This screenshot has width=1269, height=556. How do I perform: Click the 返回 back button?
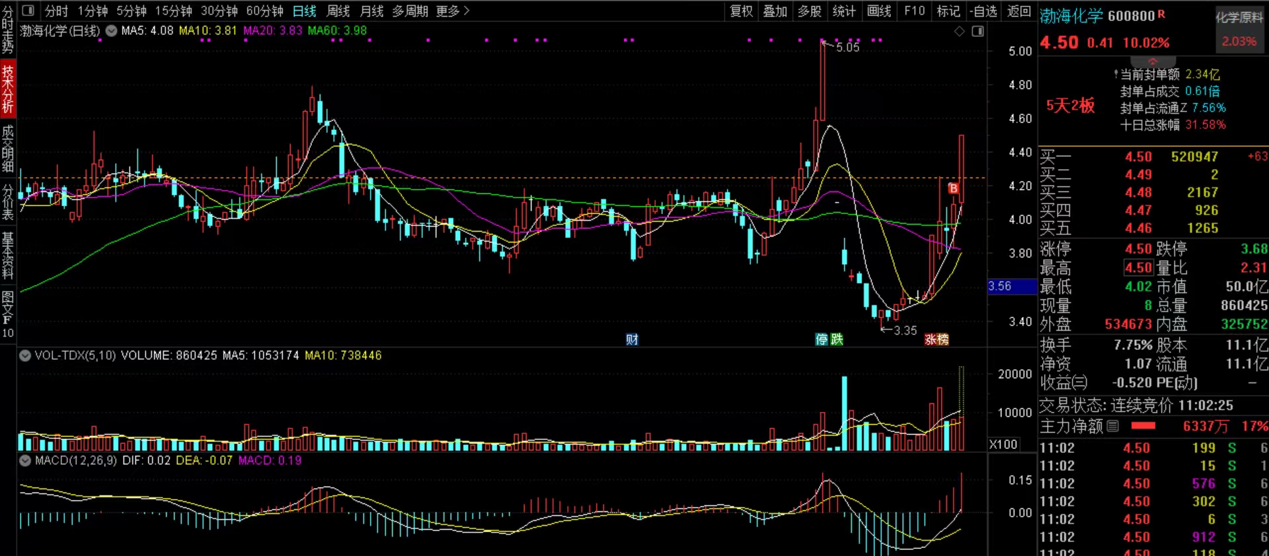point(1019,11)
